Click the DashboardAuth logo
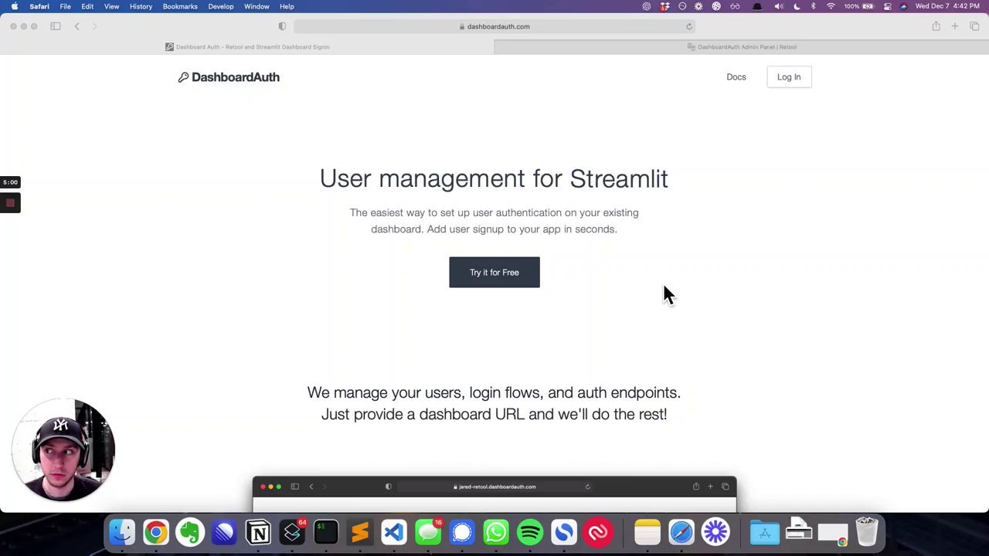 (x=229, y=77)
